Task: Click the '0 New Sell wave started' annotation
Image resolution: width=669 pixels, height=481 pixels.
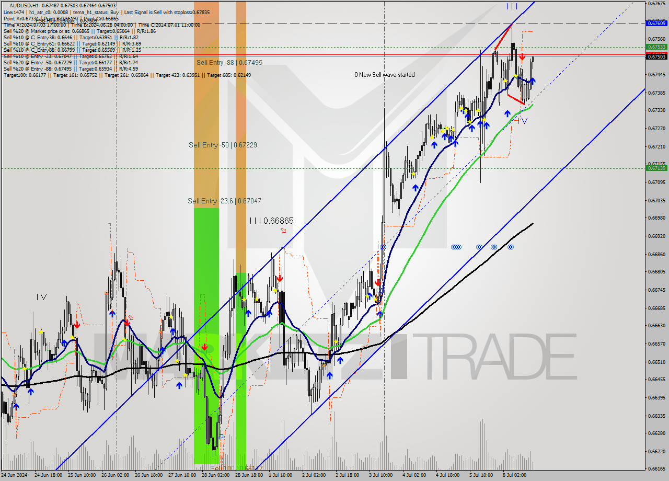Action: tap(385, 75)
